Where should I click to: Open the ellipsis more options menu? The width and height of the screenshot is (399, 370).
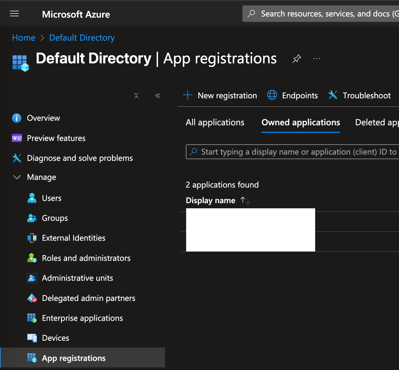pos(317,59)
